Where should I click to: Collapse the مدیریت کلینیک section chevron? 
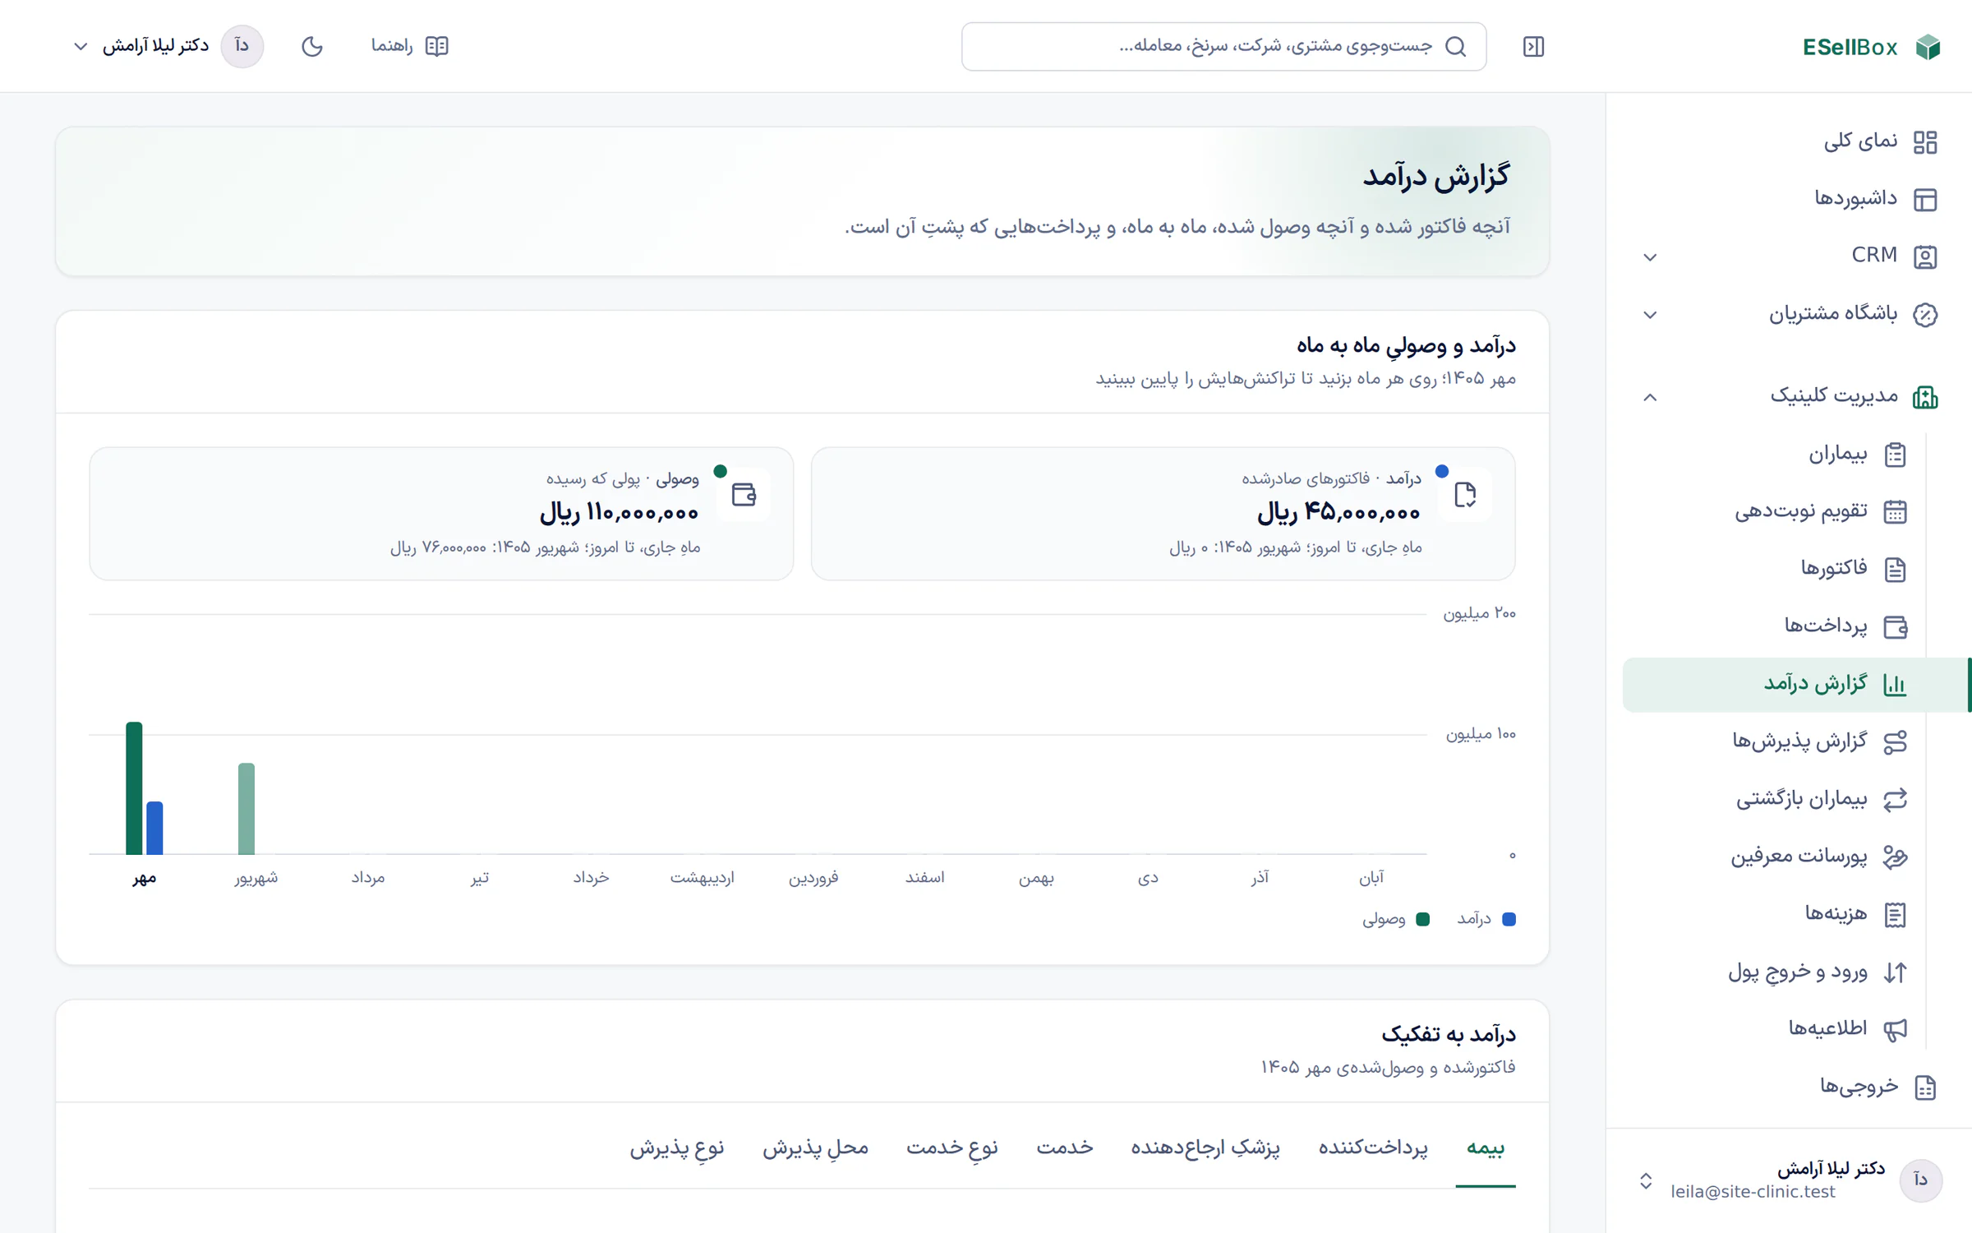click(1650, 397)
